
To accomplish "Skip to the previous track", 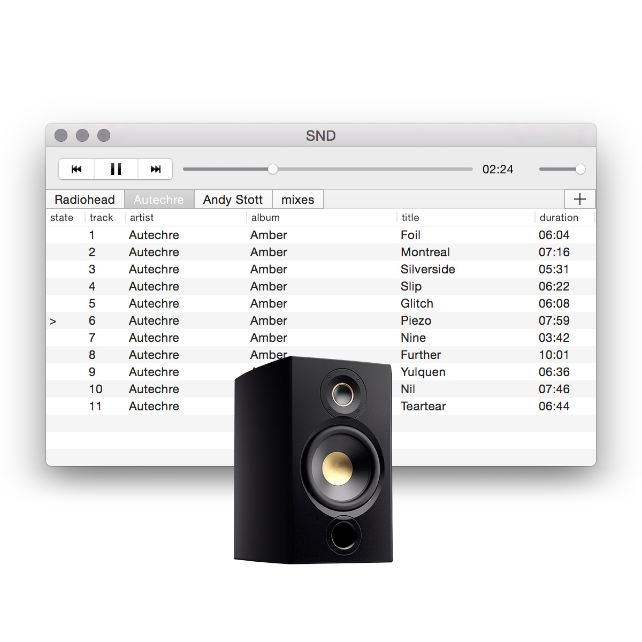I will click(x=77, y=169).
